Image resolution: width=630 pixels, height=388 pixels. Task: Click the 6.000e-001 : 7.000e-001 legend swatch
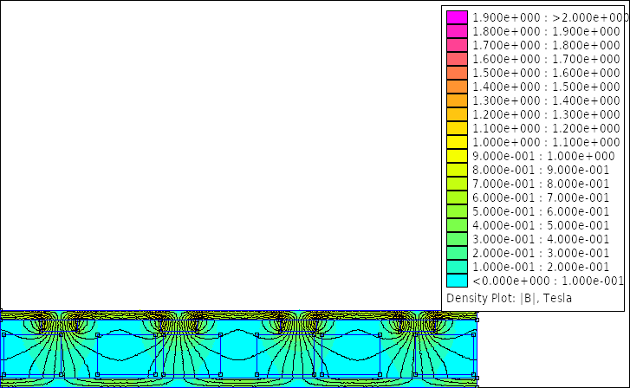[457, 197]
